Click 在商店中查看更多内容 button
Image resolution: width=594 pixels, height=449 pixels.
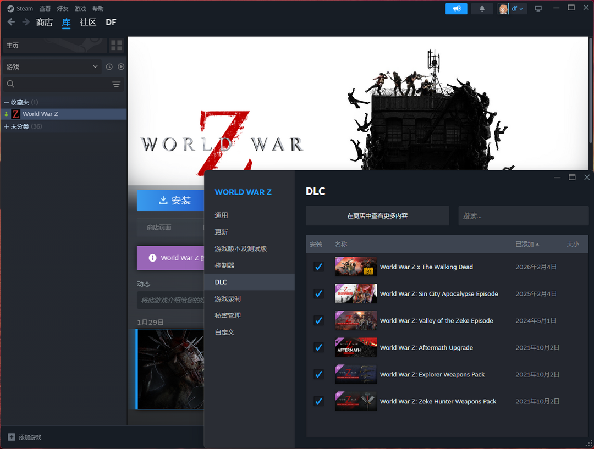[x=377, y=216]
